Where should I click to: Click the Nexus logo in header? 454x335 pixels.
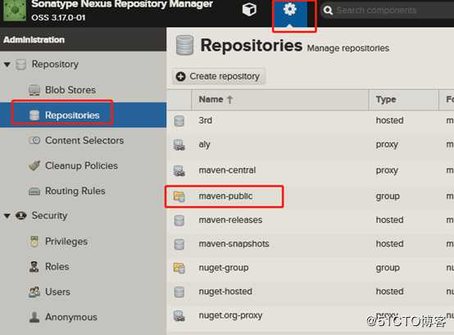click(15, 10)
